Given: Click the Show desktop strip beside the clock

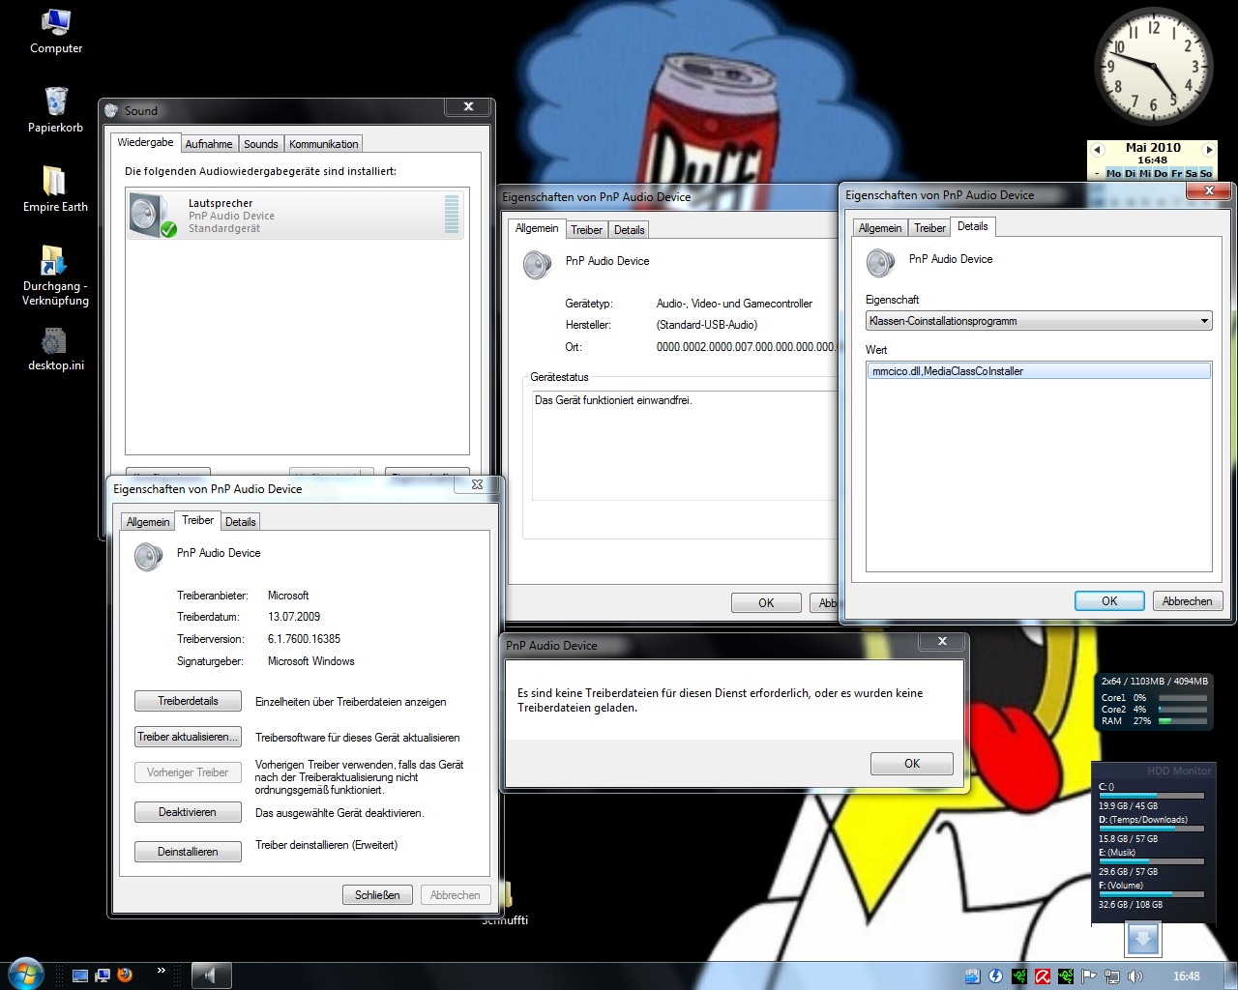Looking at the screenshot, I should tap(1231, 976).
